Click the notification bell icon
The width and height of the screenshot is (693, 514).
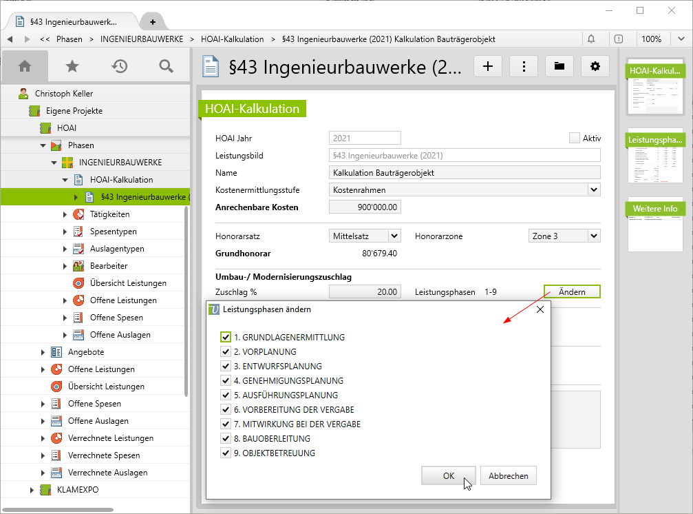pyautogui.click(x=591, y=39)
